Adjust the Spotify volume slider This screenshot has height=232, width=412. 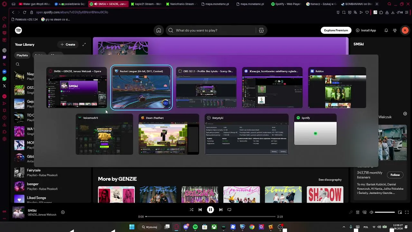pyautogui.click(x=385, y=212)
